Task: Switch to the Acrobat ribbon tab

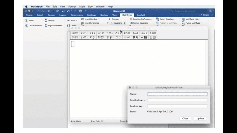Action: pyautogui.click(x=141, y=15)
